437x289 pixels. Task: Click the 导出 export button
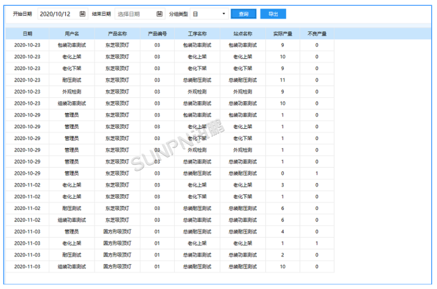click(273, 13)
